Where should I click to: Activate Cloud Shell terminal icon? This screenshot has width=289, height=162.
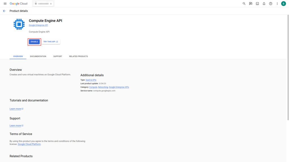(x=257, y=4)
